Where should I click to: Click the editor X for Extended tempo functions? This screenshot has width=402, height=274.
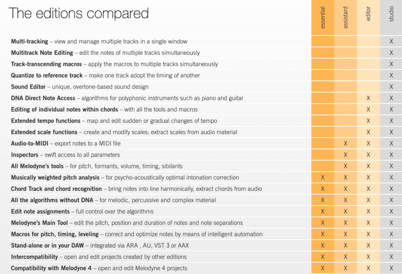click(x=368, y=121)
